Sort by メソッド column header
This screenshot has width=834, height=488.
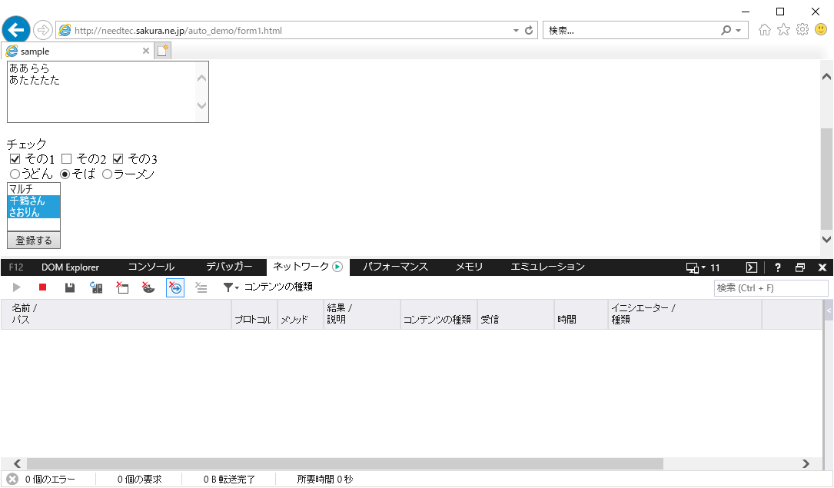point(301,314)
